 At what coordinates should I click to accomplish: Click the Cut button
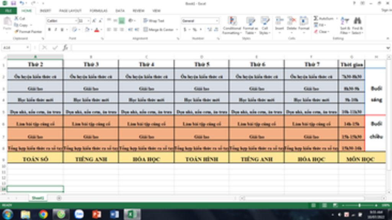[20, 18]
